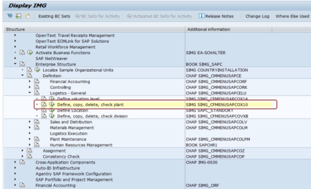
Task: Click 'SIMG EA-SCHALTER' additional information text
Action: click(x=206, y=53)
